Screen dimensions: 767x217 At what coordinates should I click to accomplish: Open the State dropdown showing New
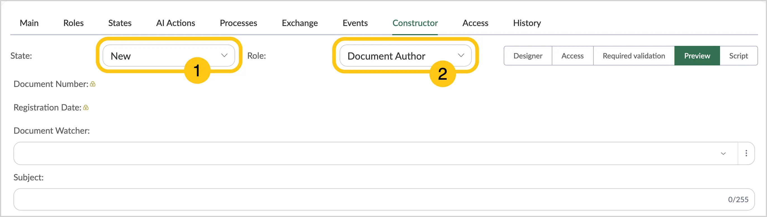tap(169, 55)
